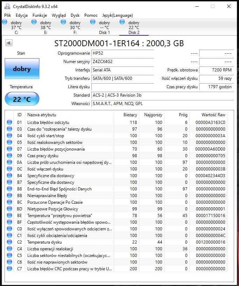The image size is (239, 286).
Task: Click status orb of attribute BB row
Action: pyautogui.click(x=9, y=196)
